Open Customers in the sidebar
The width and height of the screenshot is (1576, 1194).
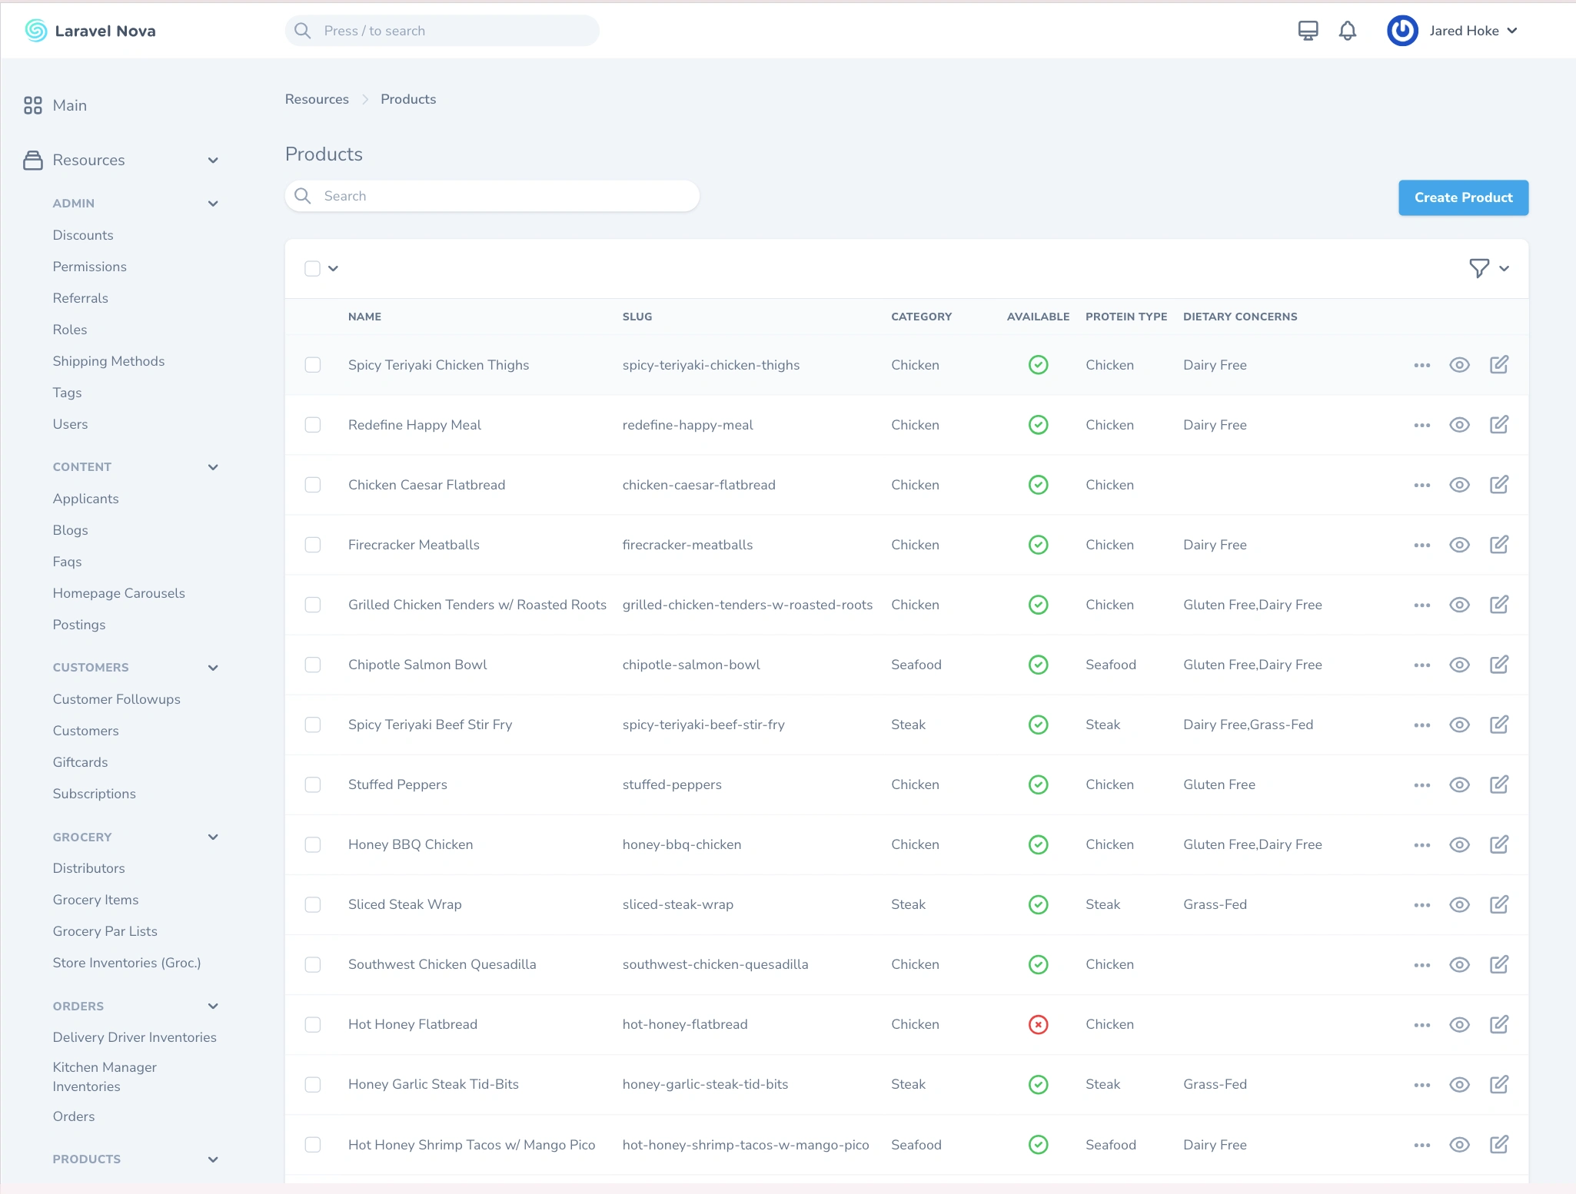[x=85, y=731]
